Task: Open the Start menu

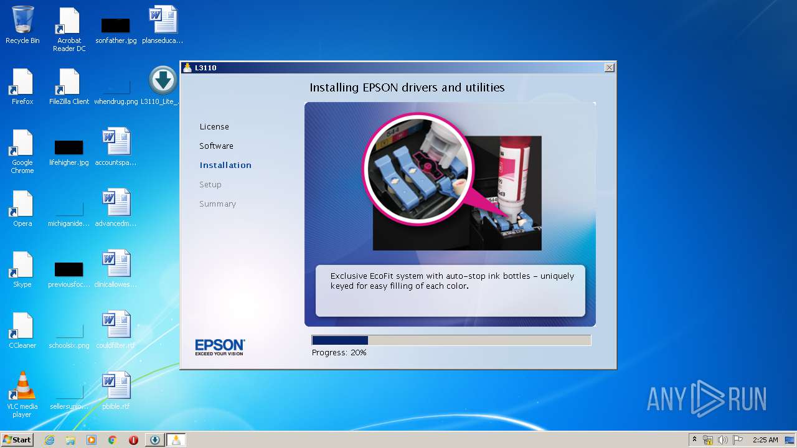Action: (17, 439)
